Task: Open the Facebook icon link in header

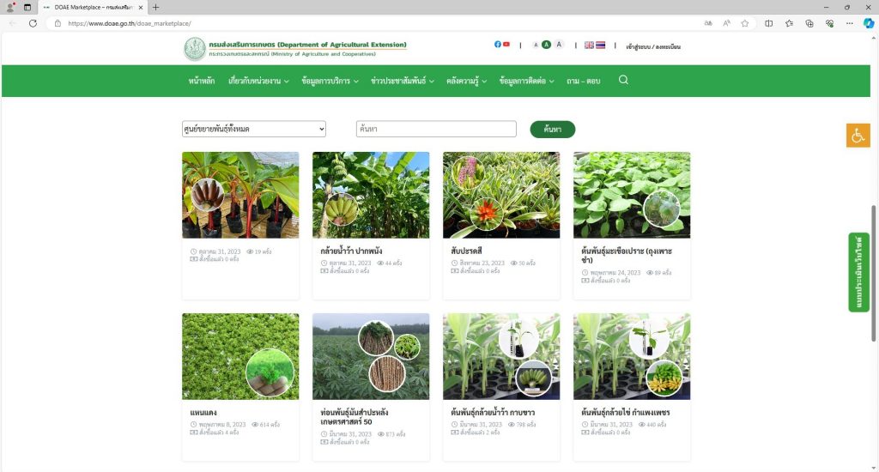Action: click(x=498, y=45)
